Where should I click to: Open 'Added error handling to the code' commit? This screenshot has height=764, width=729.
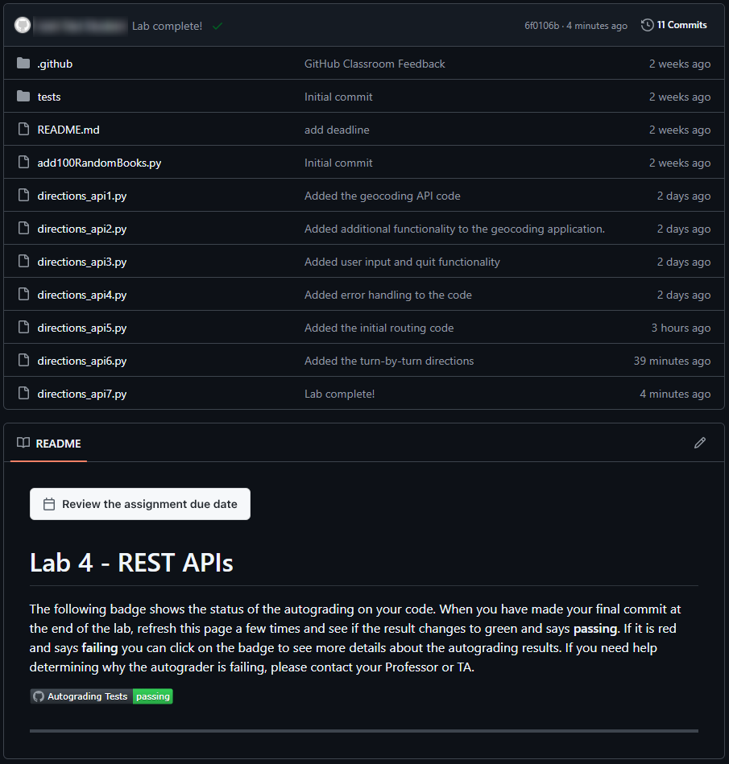(388, 295)
